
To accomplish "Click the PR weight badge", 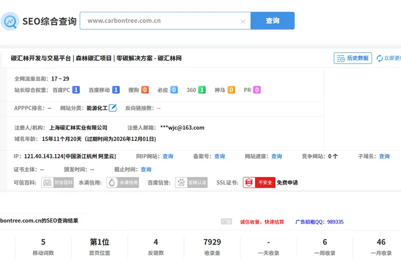I will pos(257,90).
